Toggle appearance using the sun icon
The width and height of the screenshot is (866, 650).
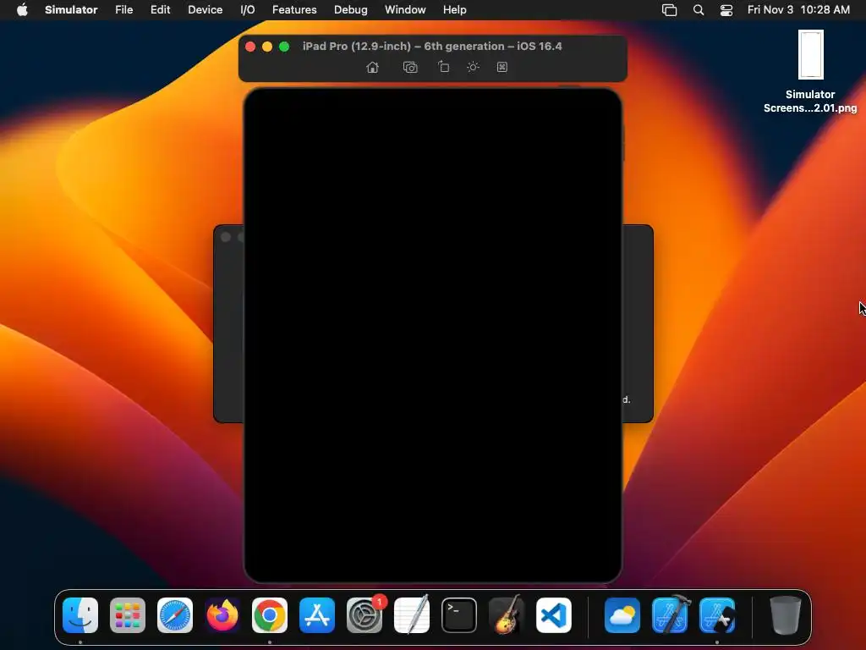pos(473,67)
